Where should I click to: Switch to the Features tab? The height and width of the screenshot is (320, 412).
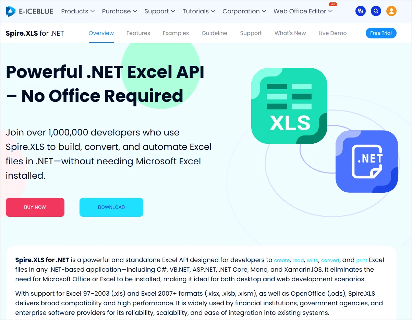[x=138, y=33]
